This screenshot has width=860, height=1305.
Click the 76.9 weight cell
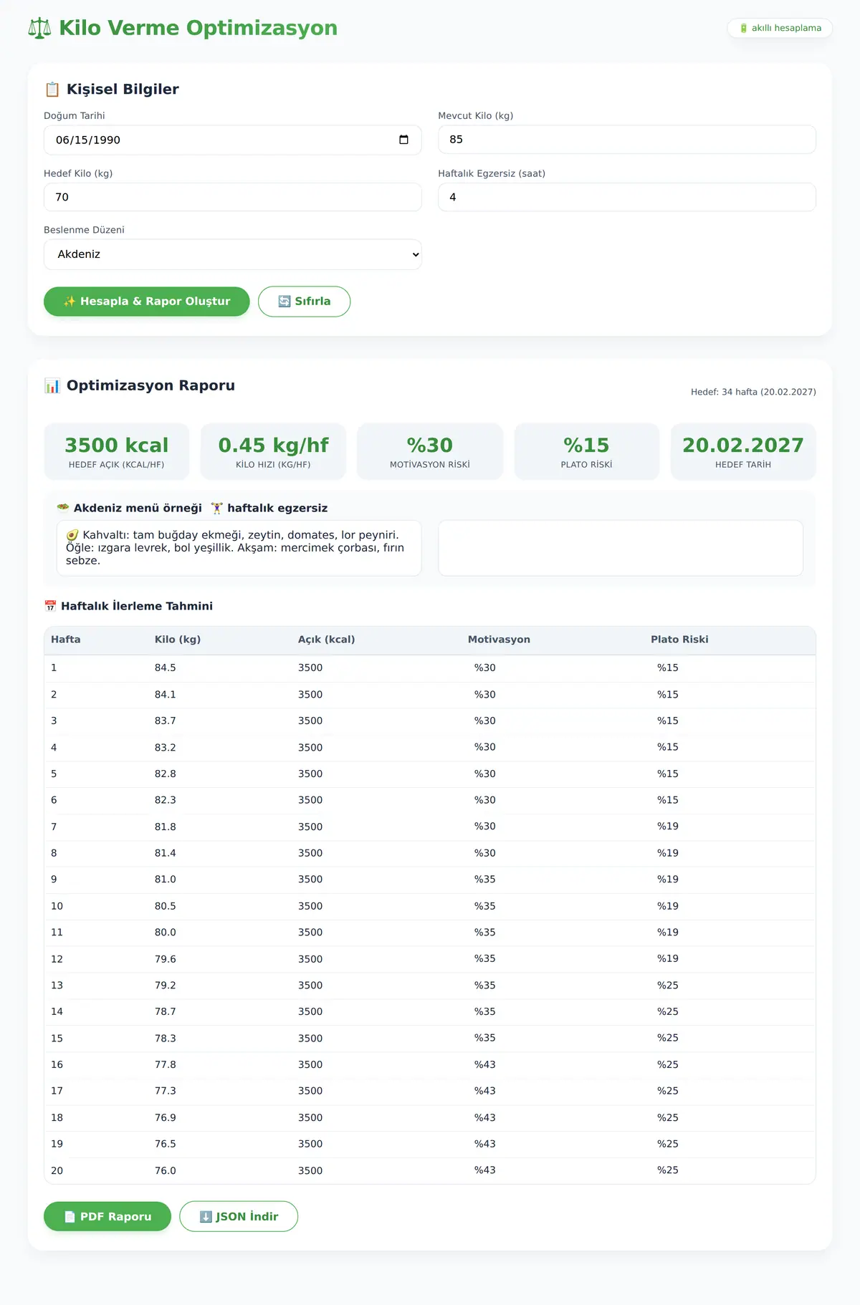166,1117
